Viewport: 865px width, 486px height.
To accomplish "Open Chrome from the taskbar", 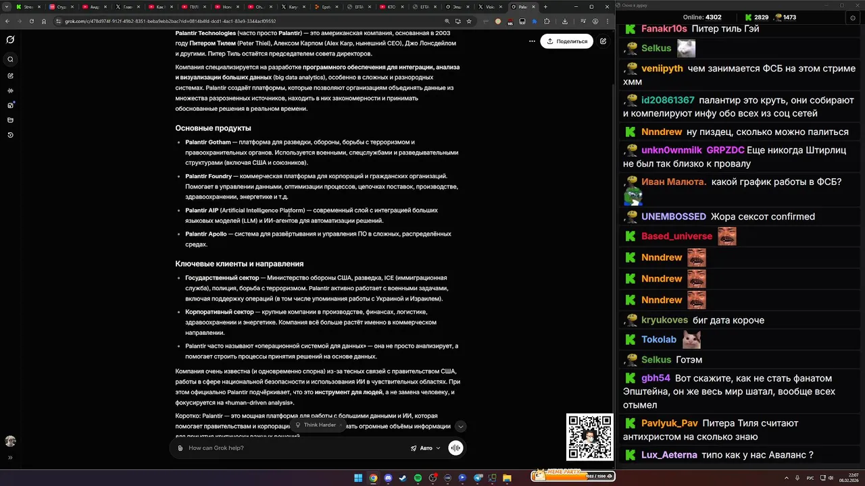I will click(x=373, y=478).
